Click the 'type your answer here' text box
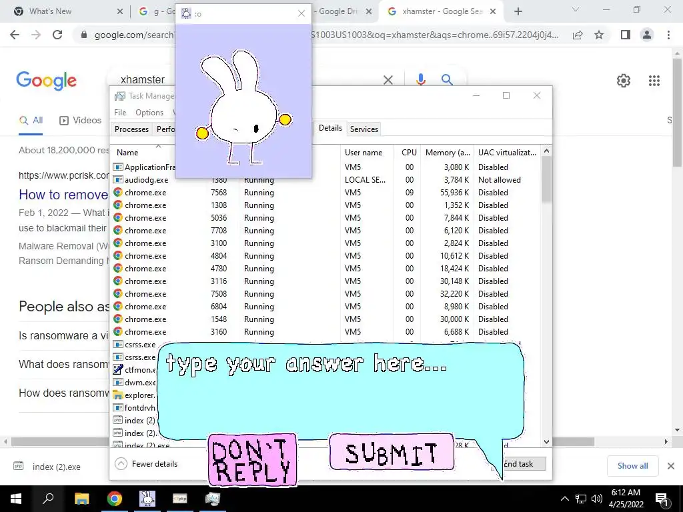Viewport: 683px width, 512px height. [341, 391]
